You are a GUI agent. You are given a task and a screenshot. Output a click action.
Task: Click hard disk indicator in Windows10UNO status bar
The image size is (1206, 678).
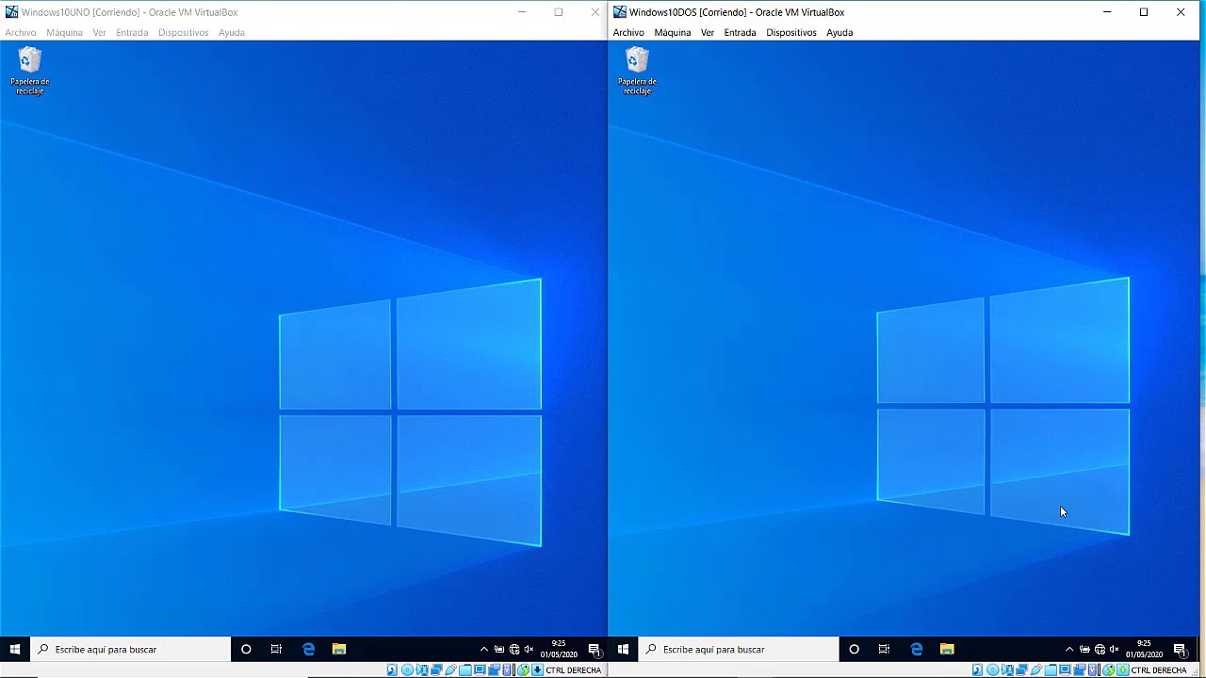tap(392, 670)
